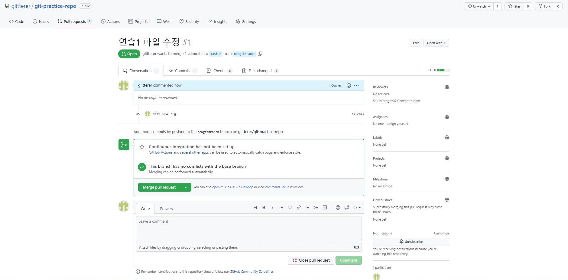Switch to the Commits tab
The height and width of the screenshot is (280, 568).
tap(183, 71)
